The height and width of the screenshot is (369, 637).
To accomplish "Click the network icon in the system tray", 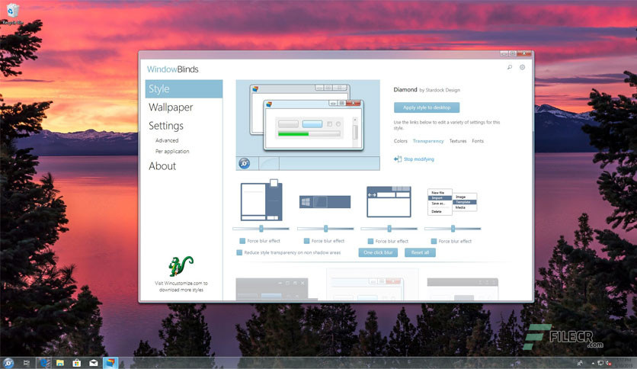I will (x=600, y=363).
